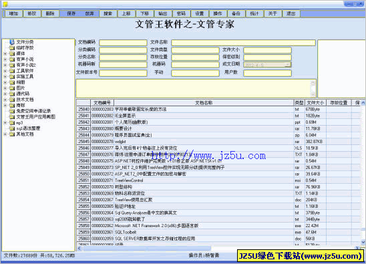Select table row numbered 25840
The image size is (366, 264).
[x=218, y=110]
